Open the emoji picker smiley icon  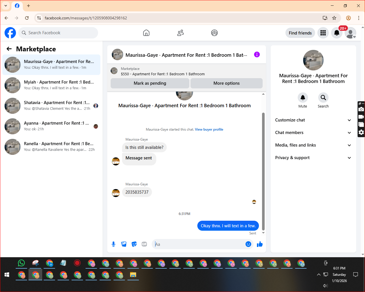(x=248, y=244)
